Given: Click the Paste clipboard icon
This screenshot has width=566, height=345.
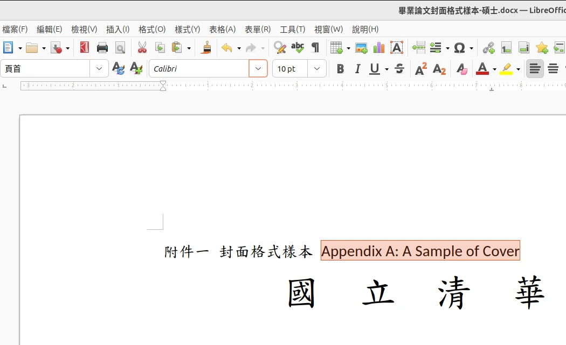Looking at the screenshot, I should 177,47.
